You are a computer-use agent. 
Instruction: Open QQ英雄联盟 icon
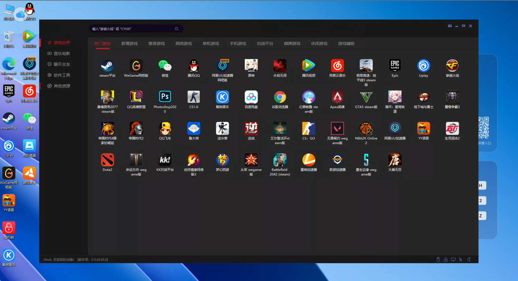point(136,97)
